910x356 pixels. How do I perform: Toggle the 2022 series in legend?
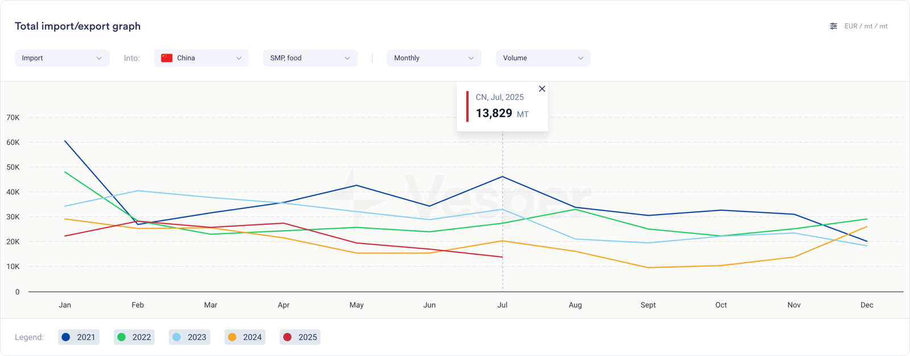134,337
